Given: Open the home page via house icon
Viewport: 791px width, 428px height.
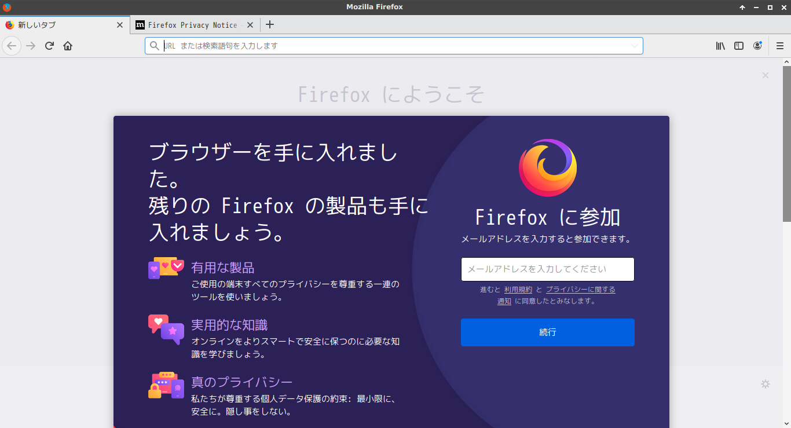Looking at the screenshot, I should 68,46.
